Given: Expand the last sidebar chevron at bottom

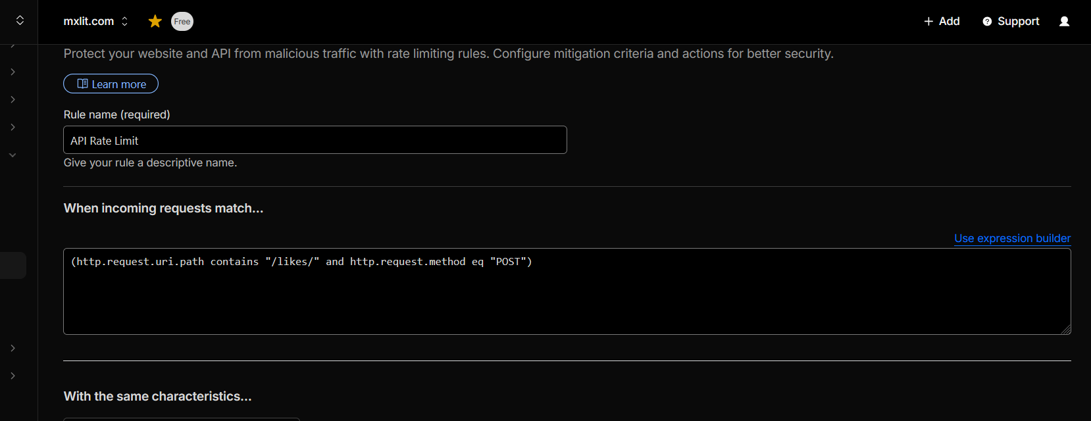Looking at the screenshot, I should (x=13, y=376).
